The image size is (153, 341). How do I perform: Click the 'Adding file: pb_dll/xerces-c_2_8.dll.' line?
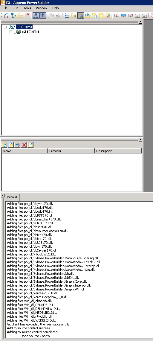(32, 293)
